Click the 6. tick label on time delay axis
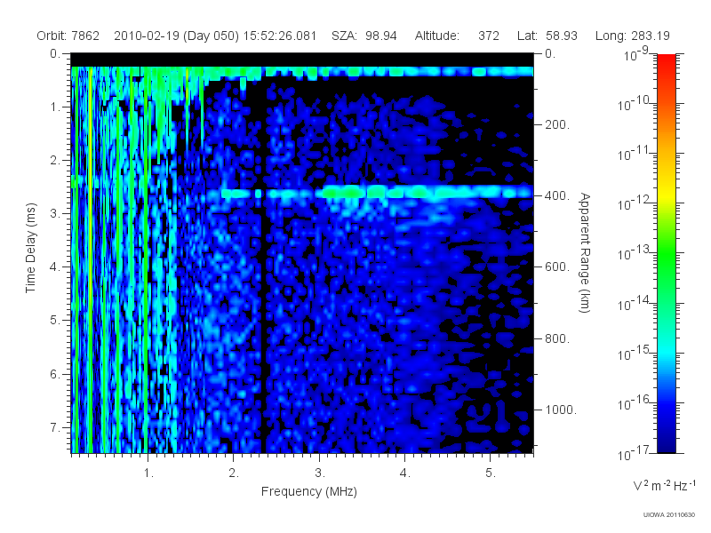711x533 pixels. click(x=55, y=374)
